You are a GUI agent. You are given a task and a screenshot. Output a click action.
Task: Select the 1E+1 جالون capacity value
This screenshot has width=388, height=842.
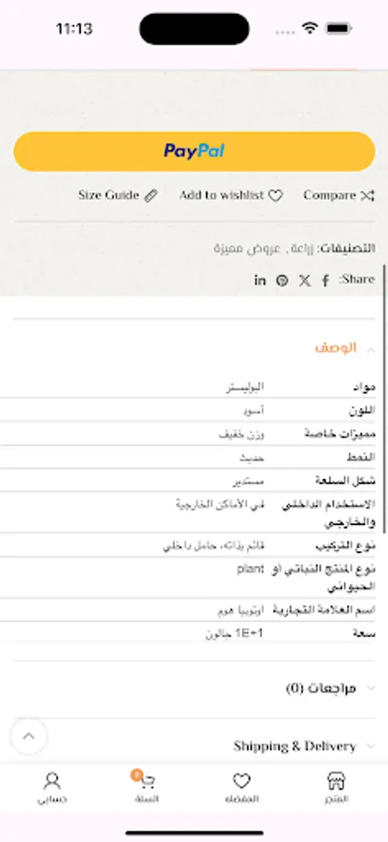(x=235, y=633)
